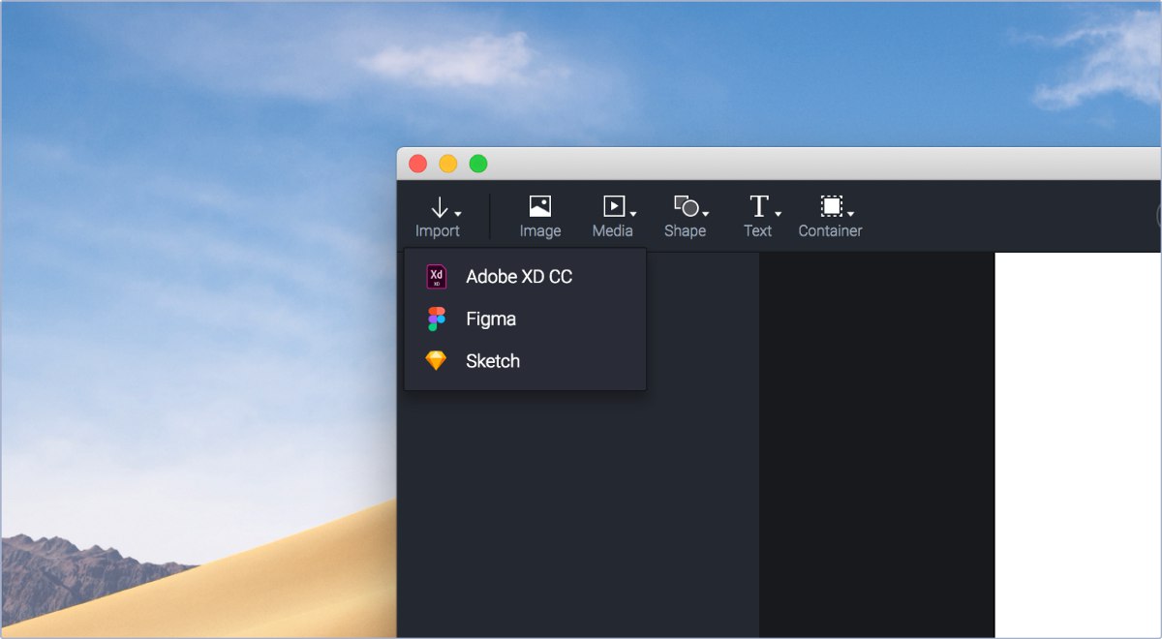Expand the Text dropdown arrow

point(778,214)
